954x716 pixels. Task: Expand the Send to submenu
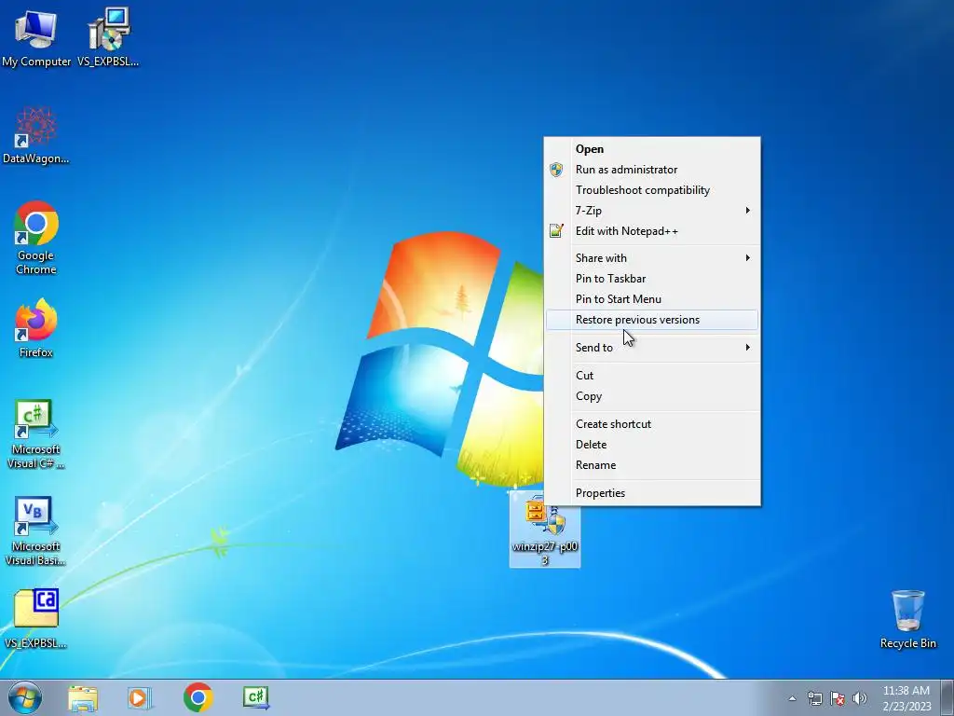[x=651, y=348]
